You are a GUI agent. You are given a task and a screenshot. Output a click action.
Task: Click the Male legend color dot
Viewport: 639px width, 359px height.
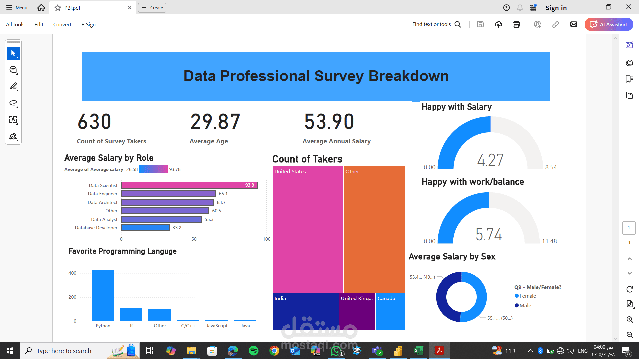point(517,305)
